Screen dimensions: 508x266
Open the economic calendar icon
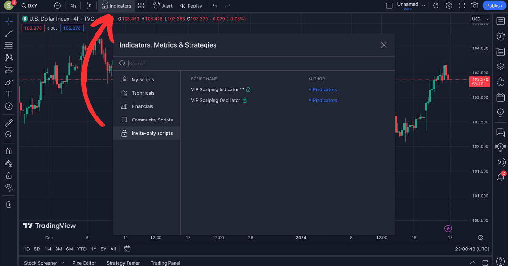(500, 97)
